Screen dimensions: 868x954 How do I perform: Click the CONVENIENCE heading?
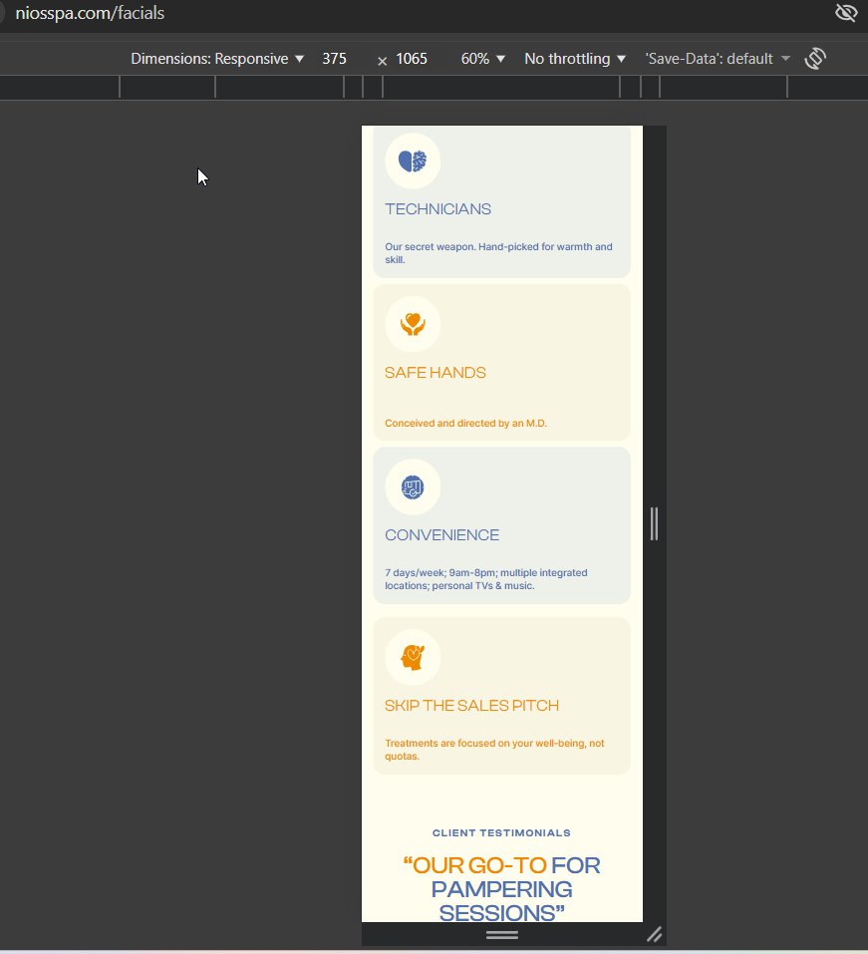click(442, 535)
